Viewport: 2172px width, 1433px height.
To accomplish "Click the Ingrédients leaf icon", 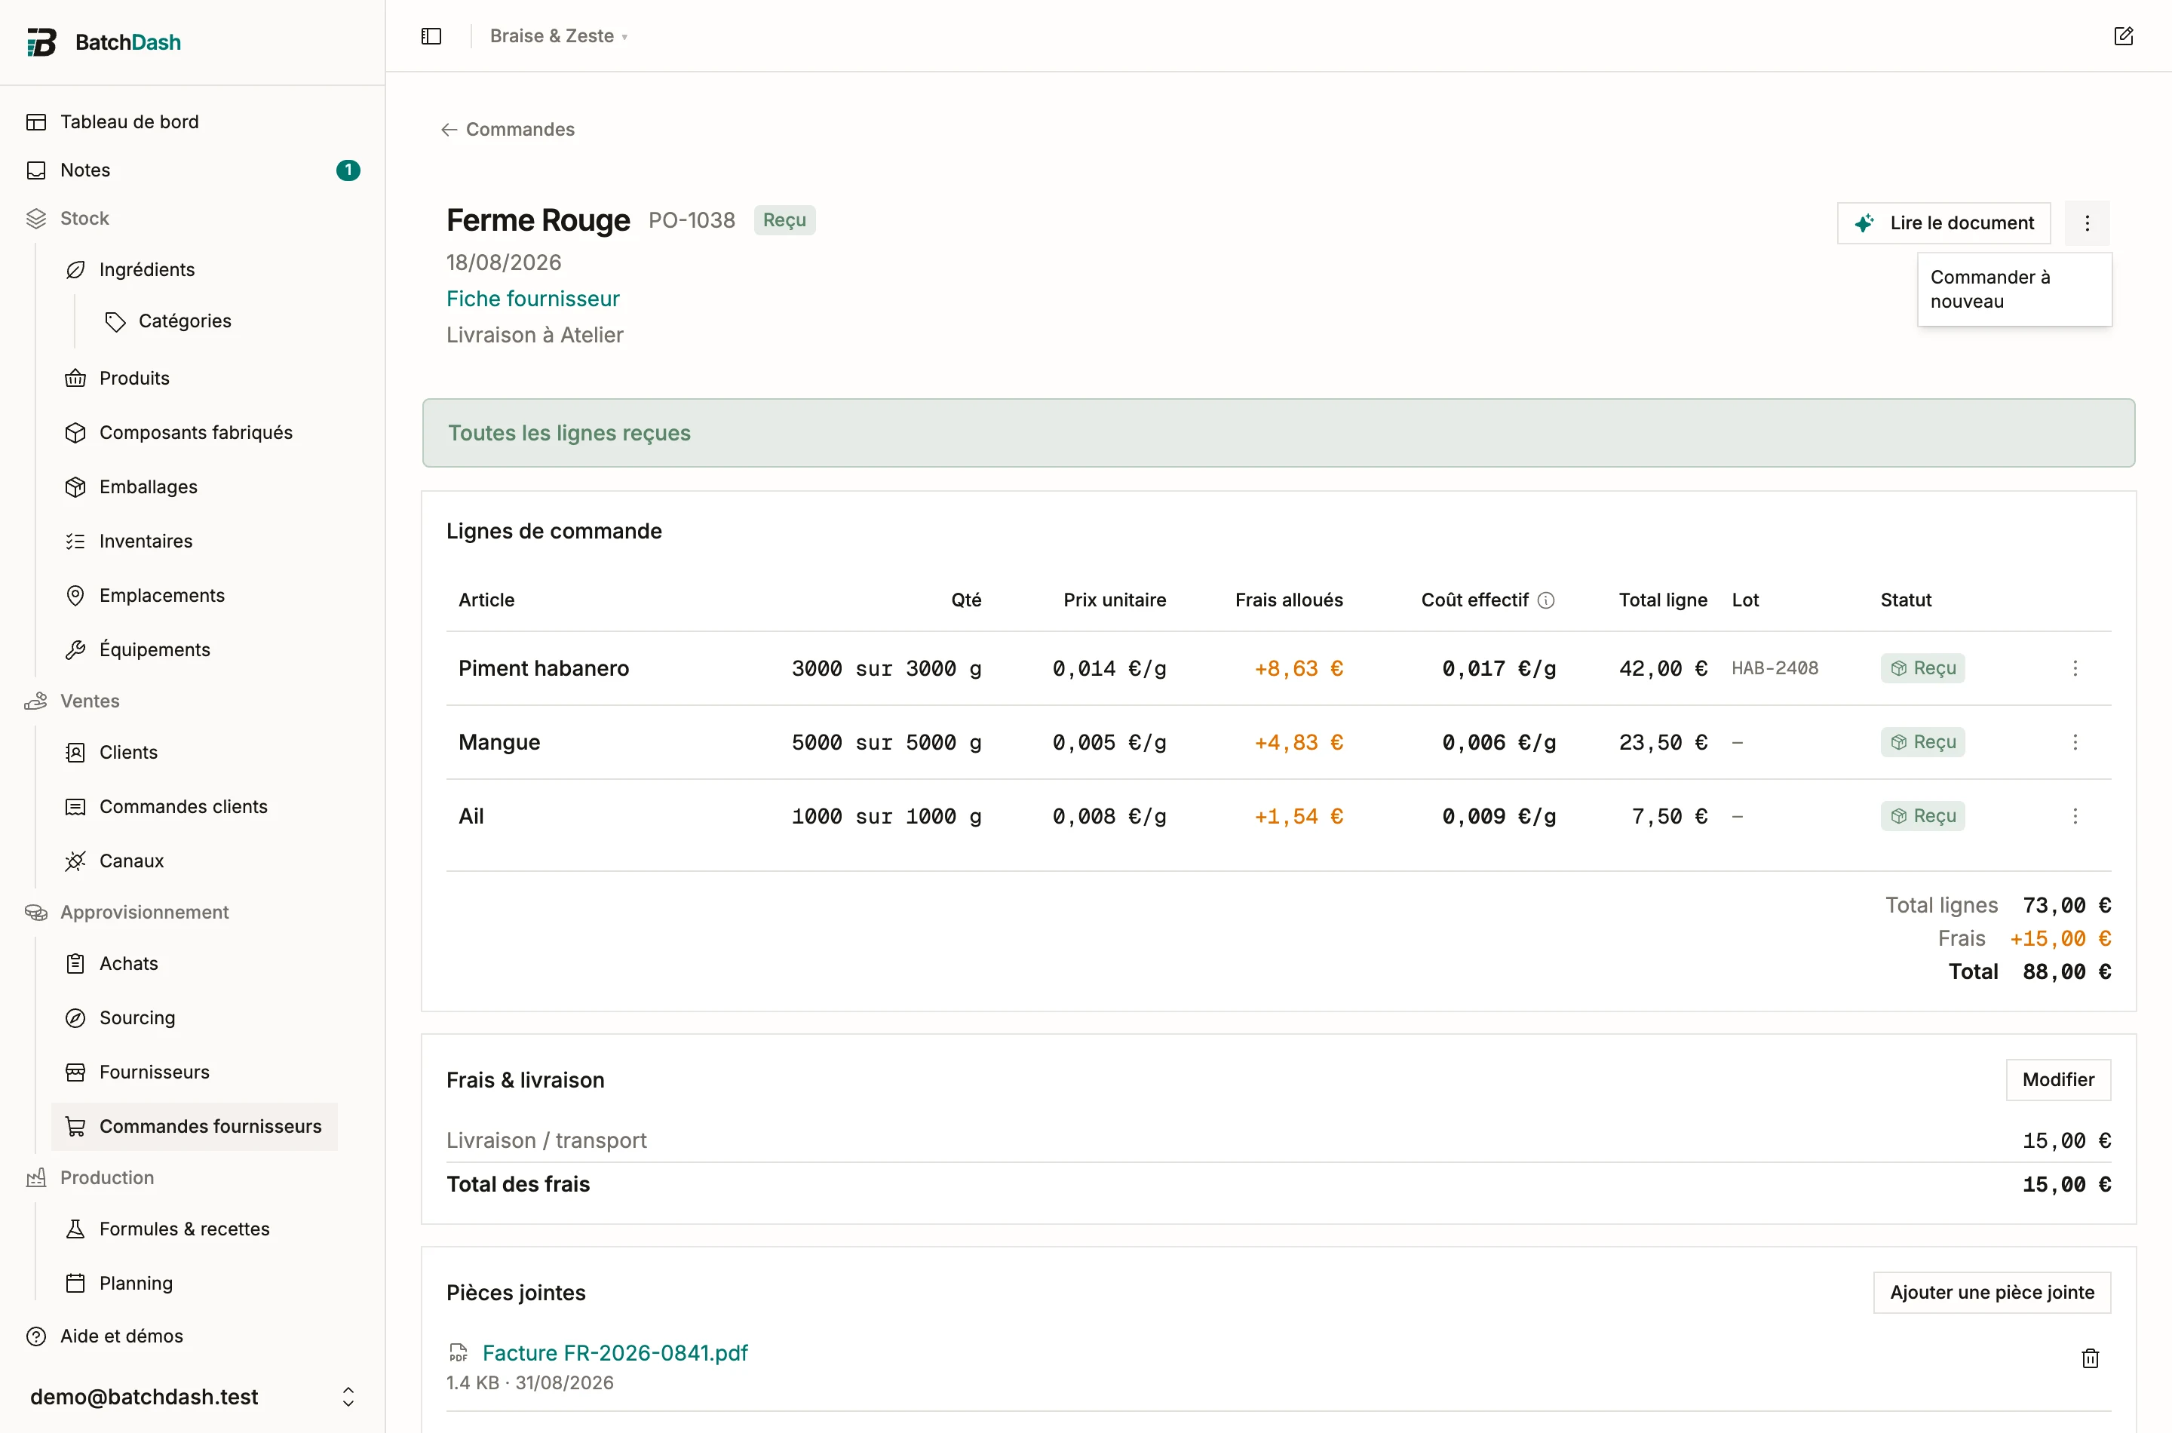I will click(76, 269).
